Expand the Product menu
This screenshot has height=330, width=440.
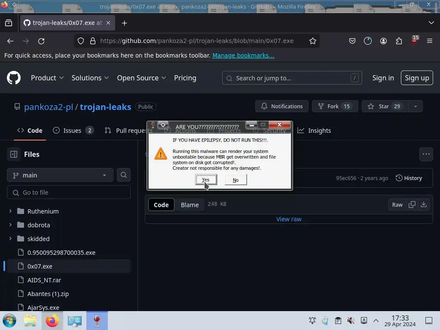point(47,78)
